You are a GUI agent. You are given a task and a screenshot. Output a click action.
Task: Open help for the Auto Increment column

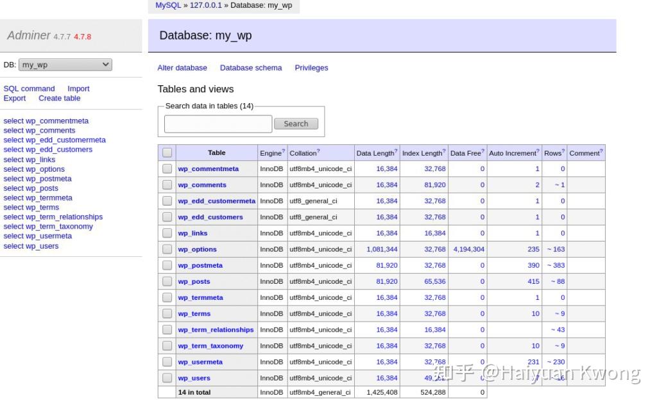[x=538, y=150]
